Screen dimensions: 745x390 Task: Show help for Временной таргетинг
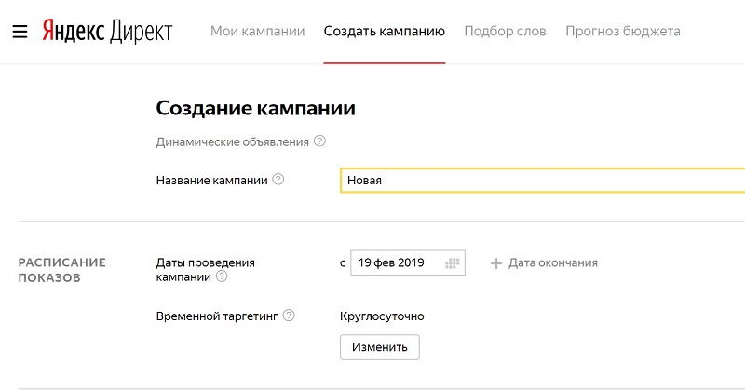pyautogui.click(x=289, y=316)
